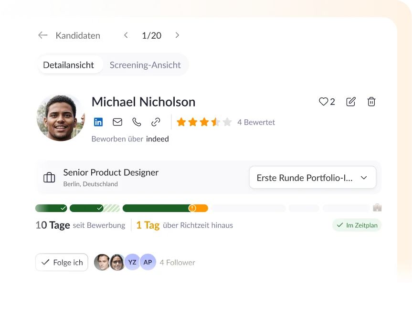Switch to Screening-Ansicht tab

(x=145, y=65)
